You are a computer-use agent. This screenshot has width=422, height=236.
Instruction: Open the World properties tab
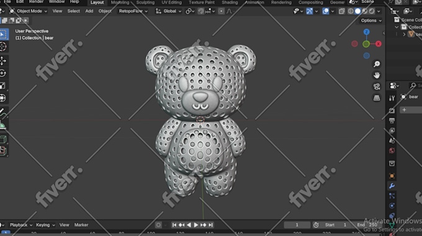(392, 150)
